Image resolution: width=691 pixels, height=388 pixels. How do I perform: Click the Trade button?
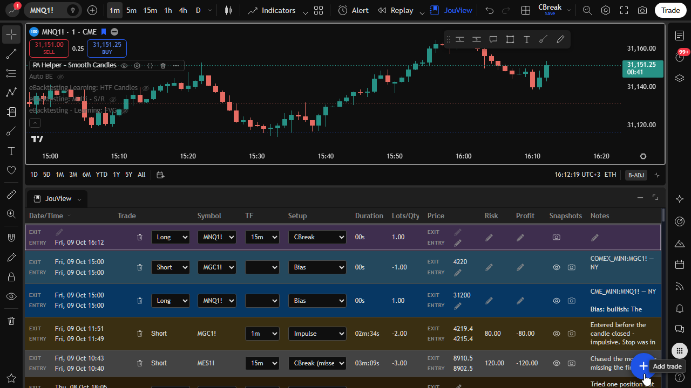670,10
